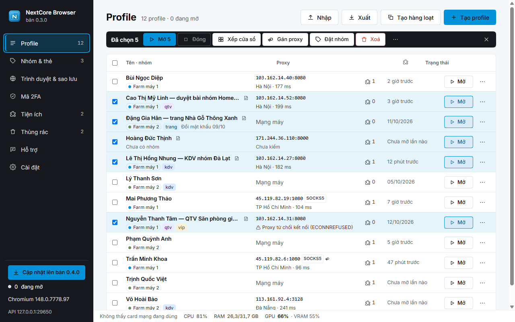Show more options for Mai Phương Thảo
The height and width of the screenshot is (322, 515).
[x=482, y=202]
